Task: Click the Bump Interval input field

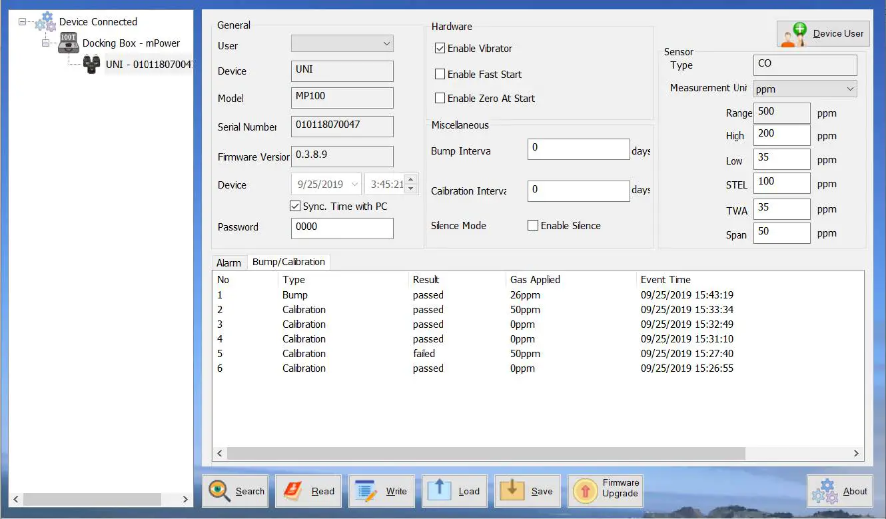Action: click(578, 149)
